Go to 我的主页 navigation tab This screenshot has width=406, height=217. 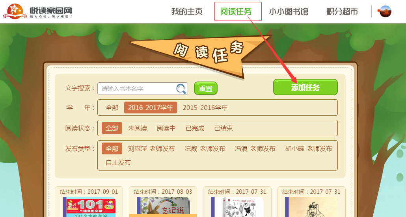click(x=187, y=11)
